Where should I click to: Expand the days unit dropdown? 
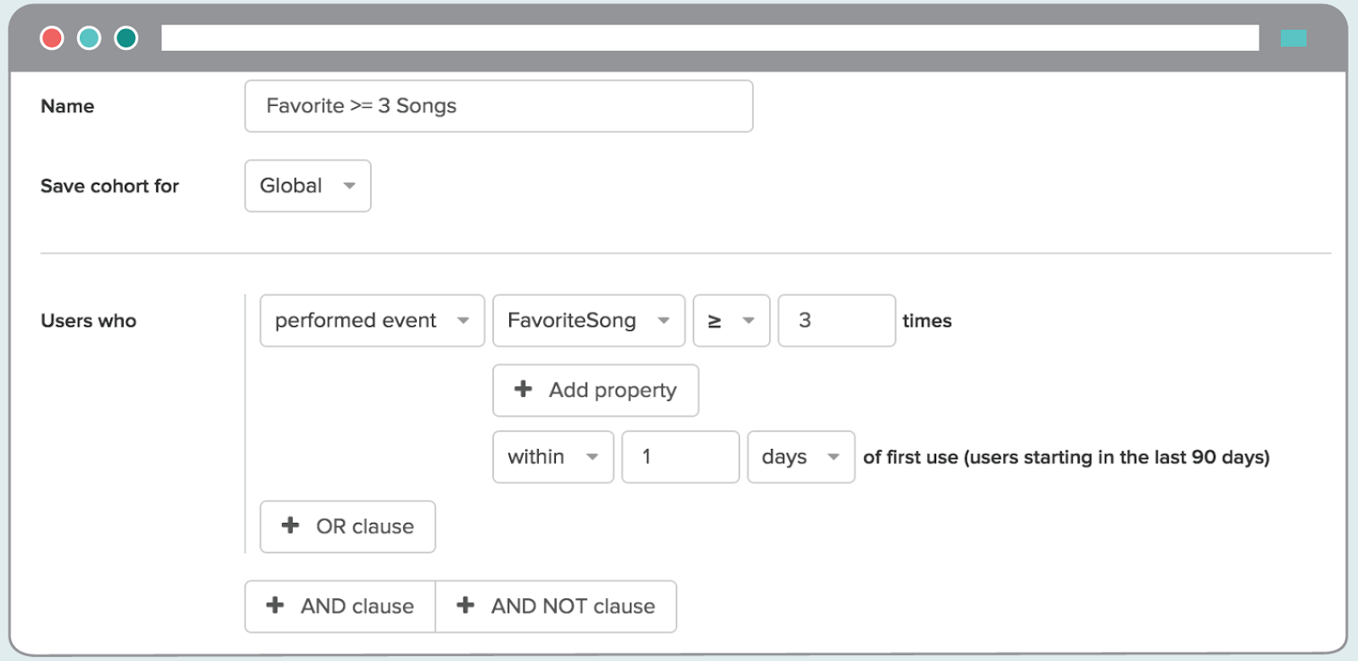tap(800, 457)
